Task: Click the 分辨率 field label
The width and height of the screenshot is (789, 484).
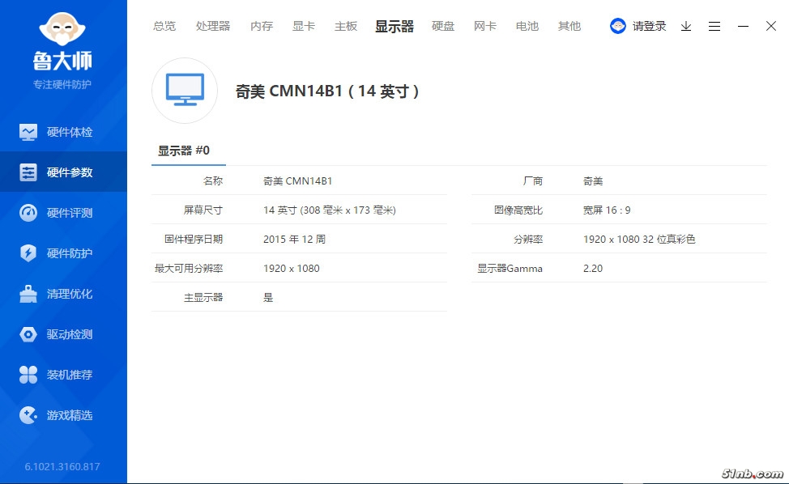Action: pyautogui.click(x=528, y=240)
